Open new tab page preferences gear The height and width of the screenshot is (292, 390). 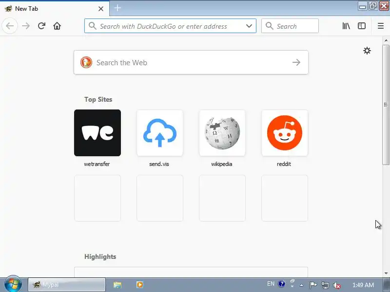click(367, 51)
